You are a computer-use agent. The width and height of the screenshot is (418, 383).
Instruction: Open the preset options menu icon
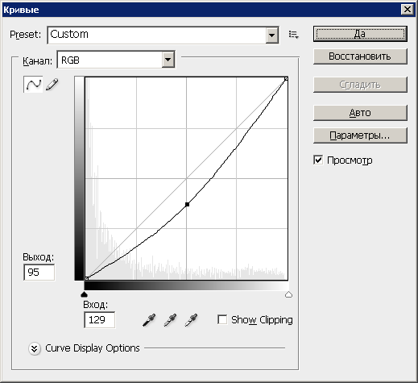tap(293, 35)
